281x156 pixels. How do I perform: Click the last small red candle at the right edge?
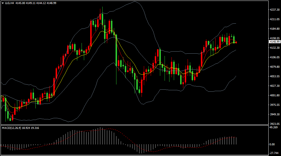(x=236, y=42)
